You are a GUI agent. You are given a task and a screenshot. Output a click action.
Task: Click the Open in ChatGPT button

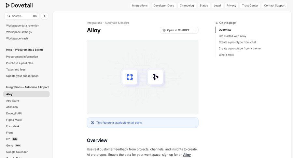coord(176,30)
